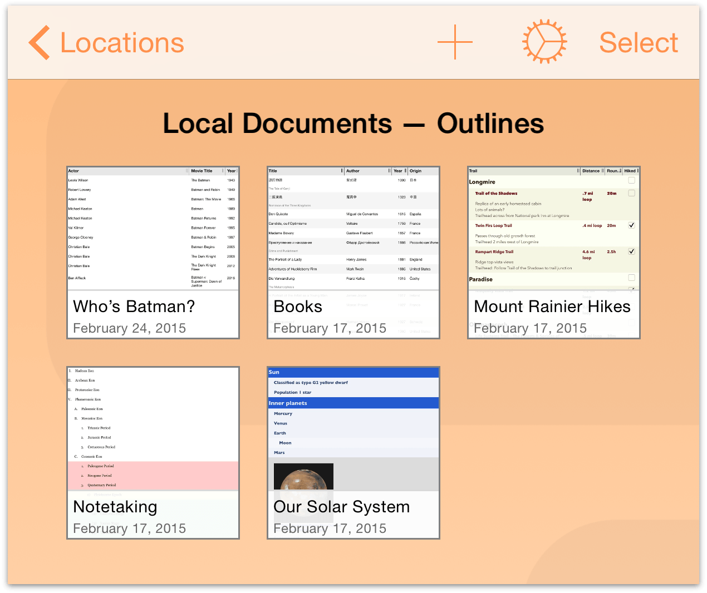Tap the Notetaking title label
707x593 pixels.
click(115, 507)
